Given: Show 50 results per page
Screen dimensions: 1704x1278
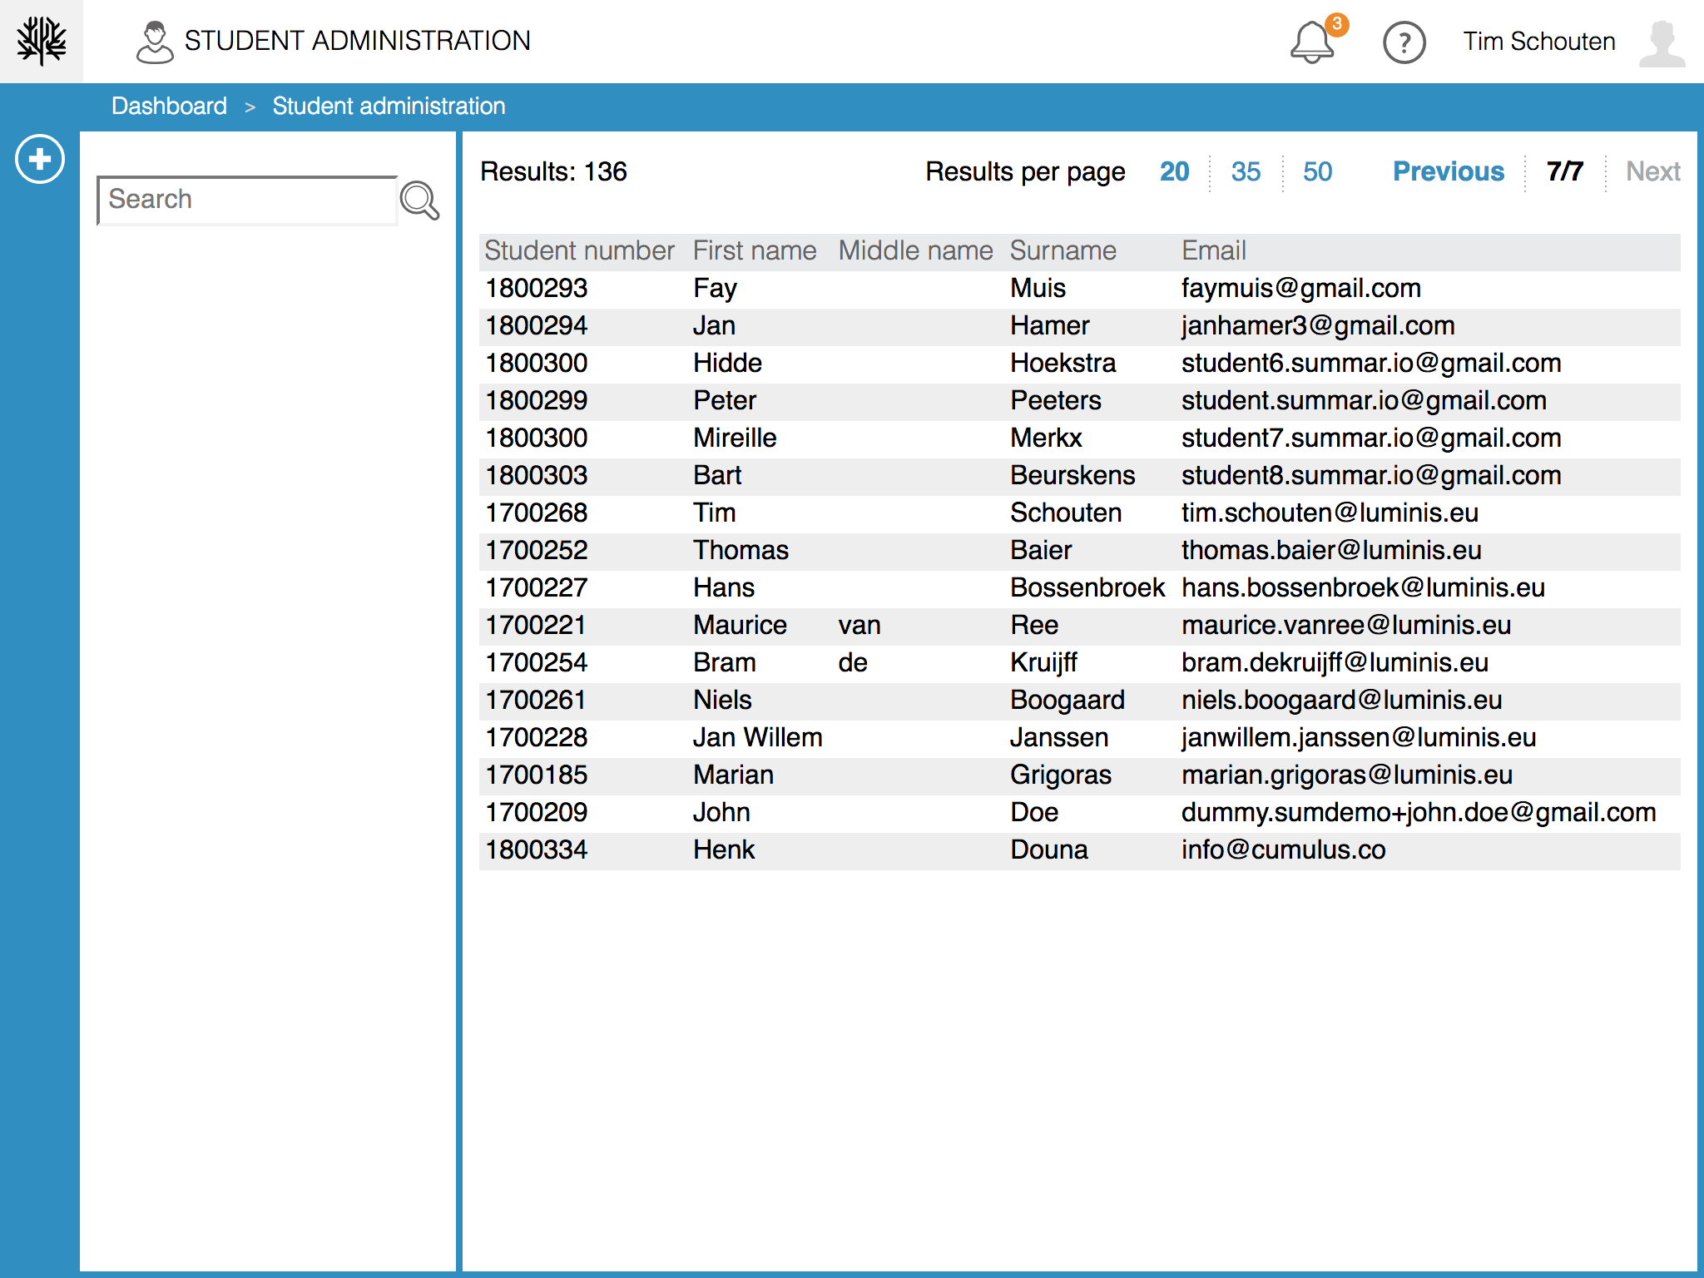Looking at the screenshot, I should (x=1317, y=171).
